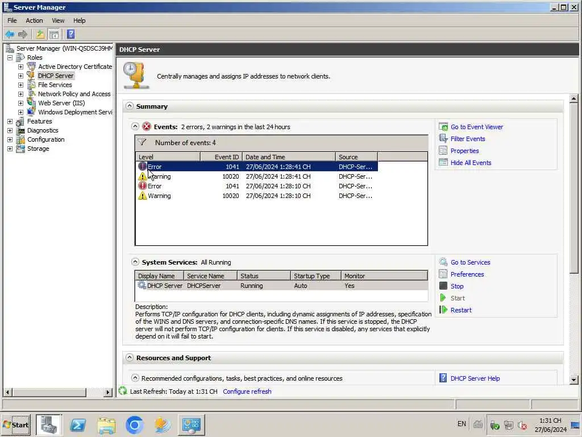Screen dimensions: 582x437
Task: Click the Stop service square icon
Action: [x=443, y=286]
